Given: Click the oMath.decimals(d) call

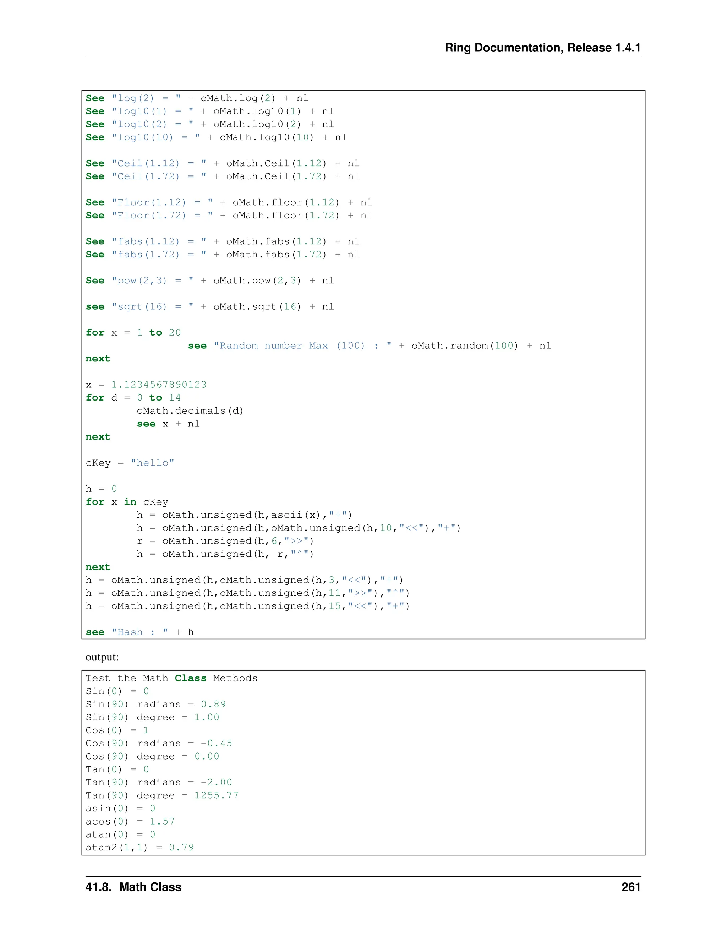Looking at the screenshot, I should coord(190,410).
